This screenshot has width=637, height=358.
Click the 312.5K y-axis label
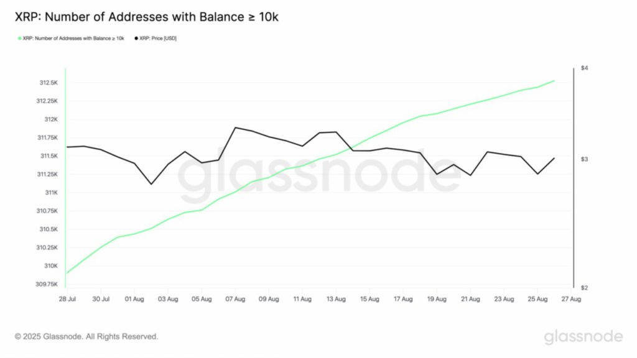(49, 83)
